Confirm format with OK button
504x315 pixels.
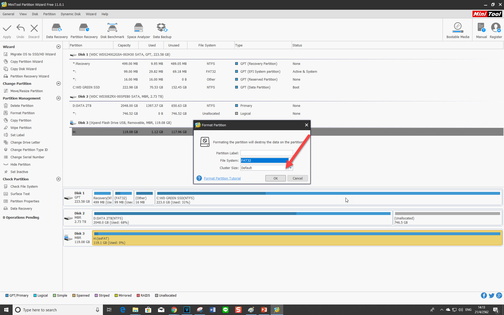click(276, 178)
